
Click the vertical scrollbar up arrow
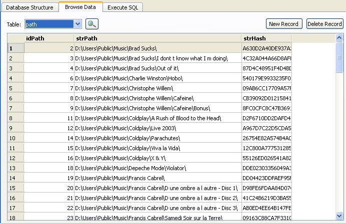click(x=339, y=46)
